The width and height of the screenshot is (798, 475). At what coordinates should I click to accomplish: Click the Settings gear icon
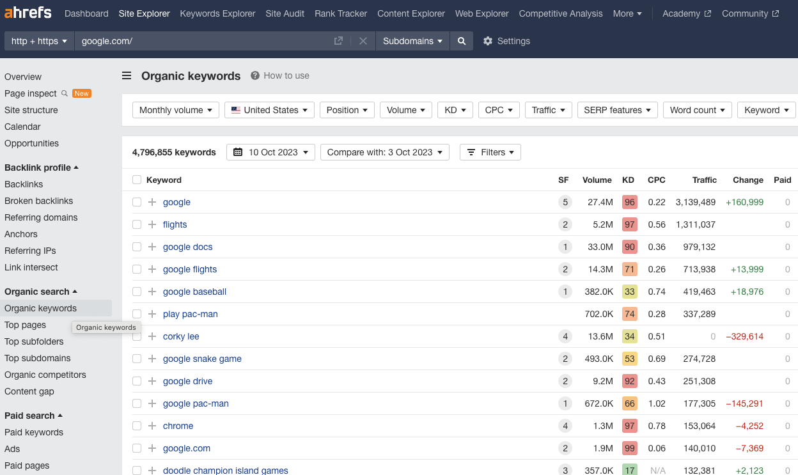point(488,41)
